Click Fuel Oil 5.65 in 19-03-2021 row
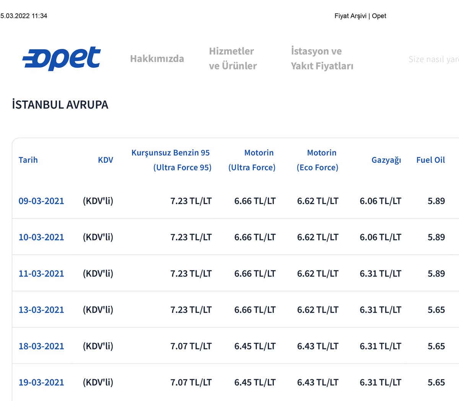Image resolution: width=459 pixels, height=401 pixels. 436,382
